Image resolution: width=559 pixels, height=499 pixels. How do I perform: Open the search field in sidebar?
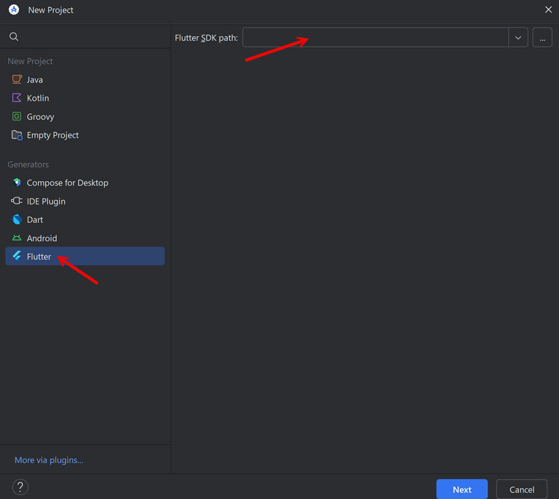pos(13,36)
